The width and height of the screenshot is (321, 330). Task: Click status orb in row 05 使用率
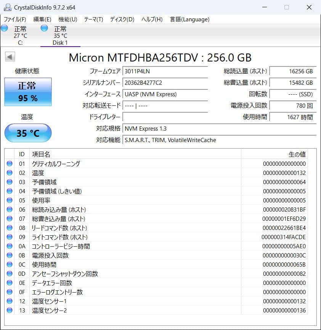click(10, 200)
